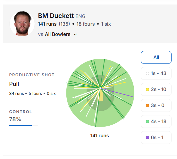Click the yellow dot for 2s

tap(147, 89)
